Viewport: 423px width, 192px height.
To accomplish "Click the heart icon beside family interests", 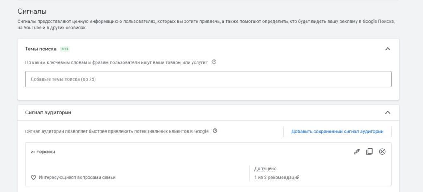I will tap(33, 178).
